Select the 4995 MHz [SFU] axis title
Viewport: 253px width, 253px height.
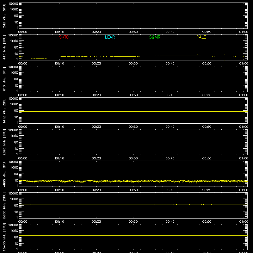pyautogui.click(x=4, y=174)
